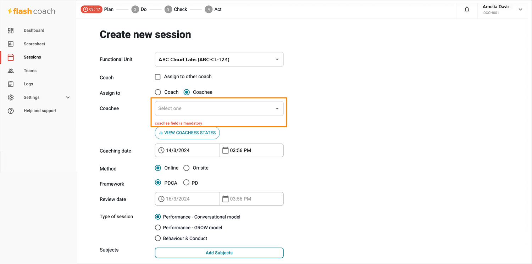The width and height of the screenshot is (532, 264).
Task: Click the Add Subjects button
Action: 219,253
